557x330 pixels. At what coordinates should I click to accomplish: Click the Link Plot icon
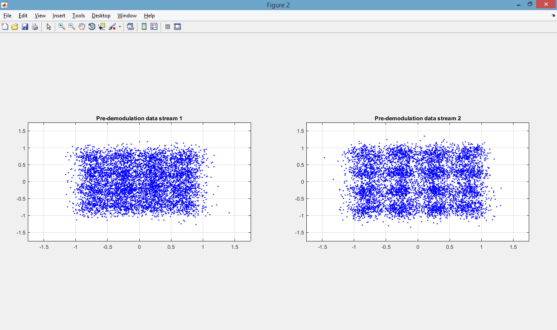130,26
